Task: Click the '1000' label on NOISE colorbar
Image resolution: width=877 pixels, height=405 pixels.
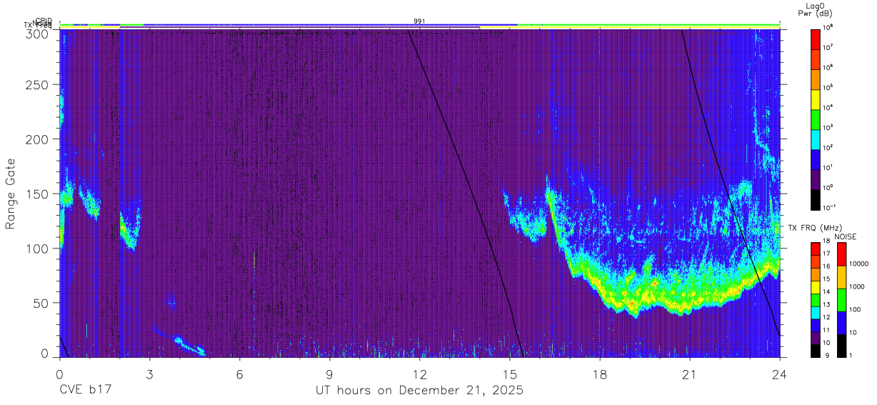Action: coord(857,287)
